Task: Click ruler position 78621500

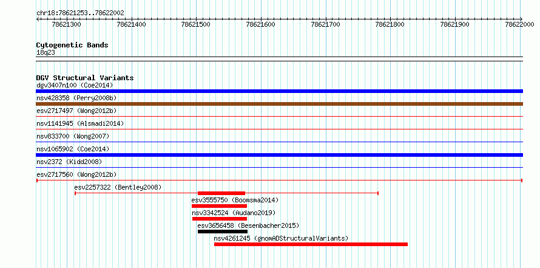Action: 196,24
